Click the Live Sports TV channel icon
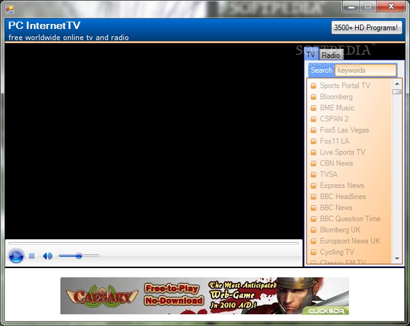The height and width of the screenshot is (326, 410). 313,152
